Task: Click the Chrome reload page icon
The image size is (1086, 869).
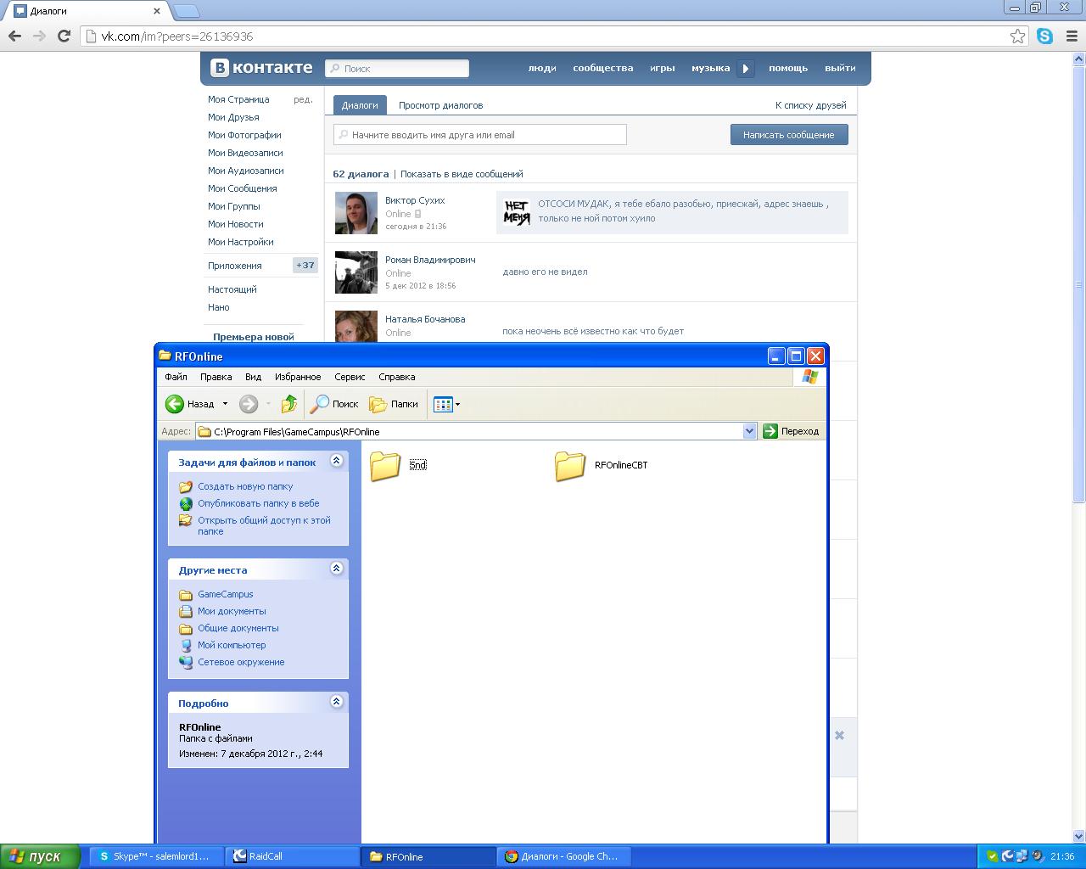Action: click(x=64, y=36)
